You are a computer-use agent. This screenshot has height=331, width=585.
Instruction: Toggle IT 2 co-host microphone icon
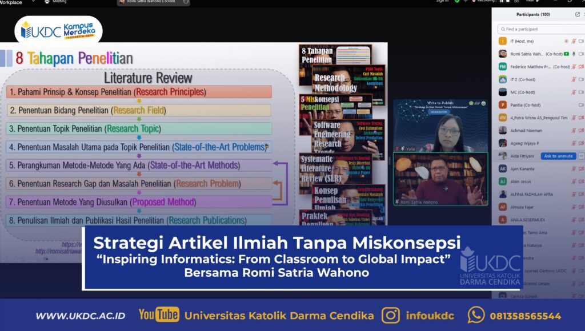coord(574,79)
